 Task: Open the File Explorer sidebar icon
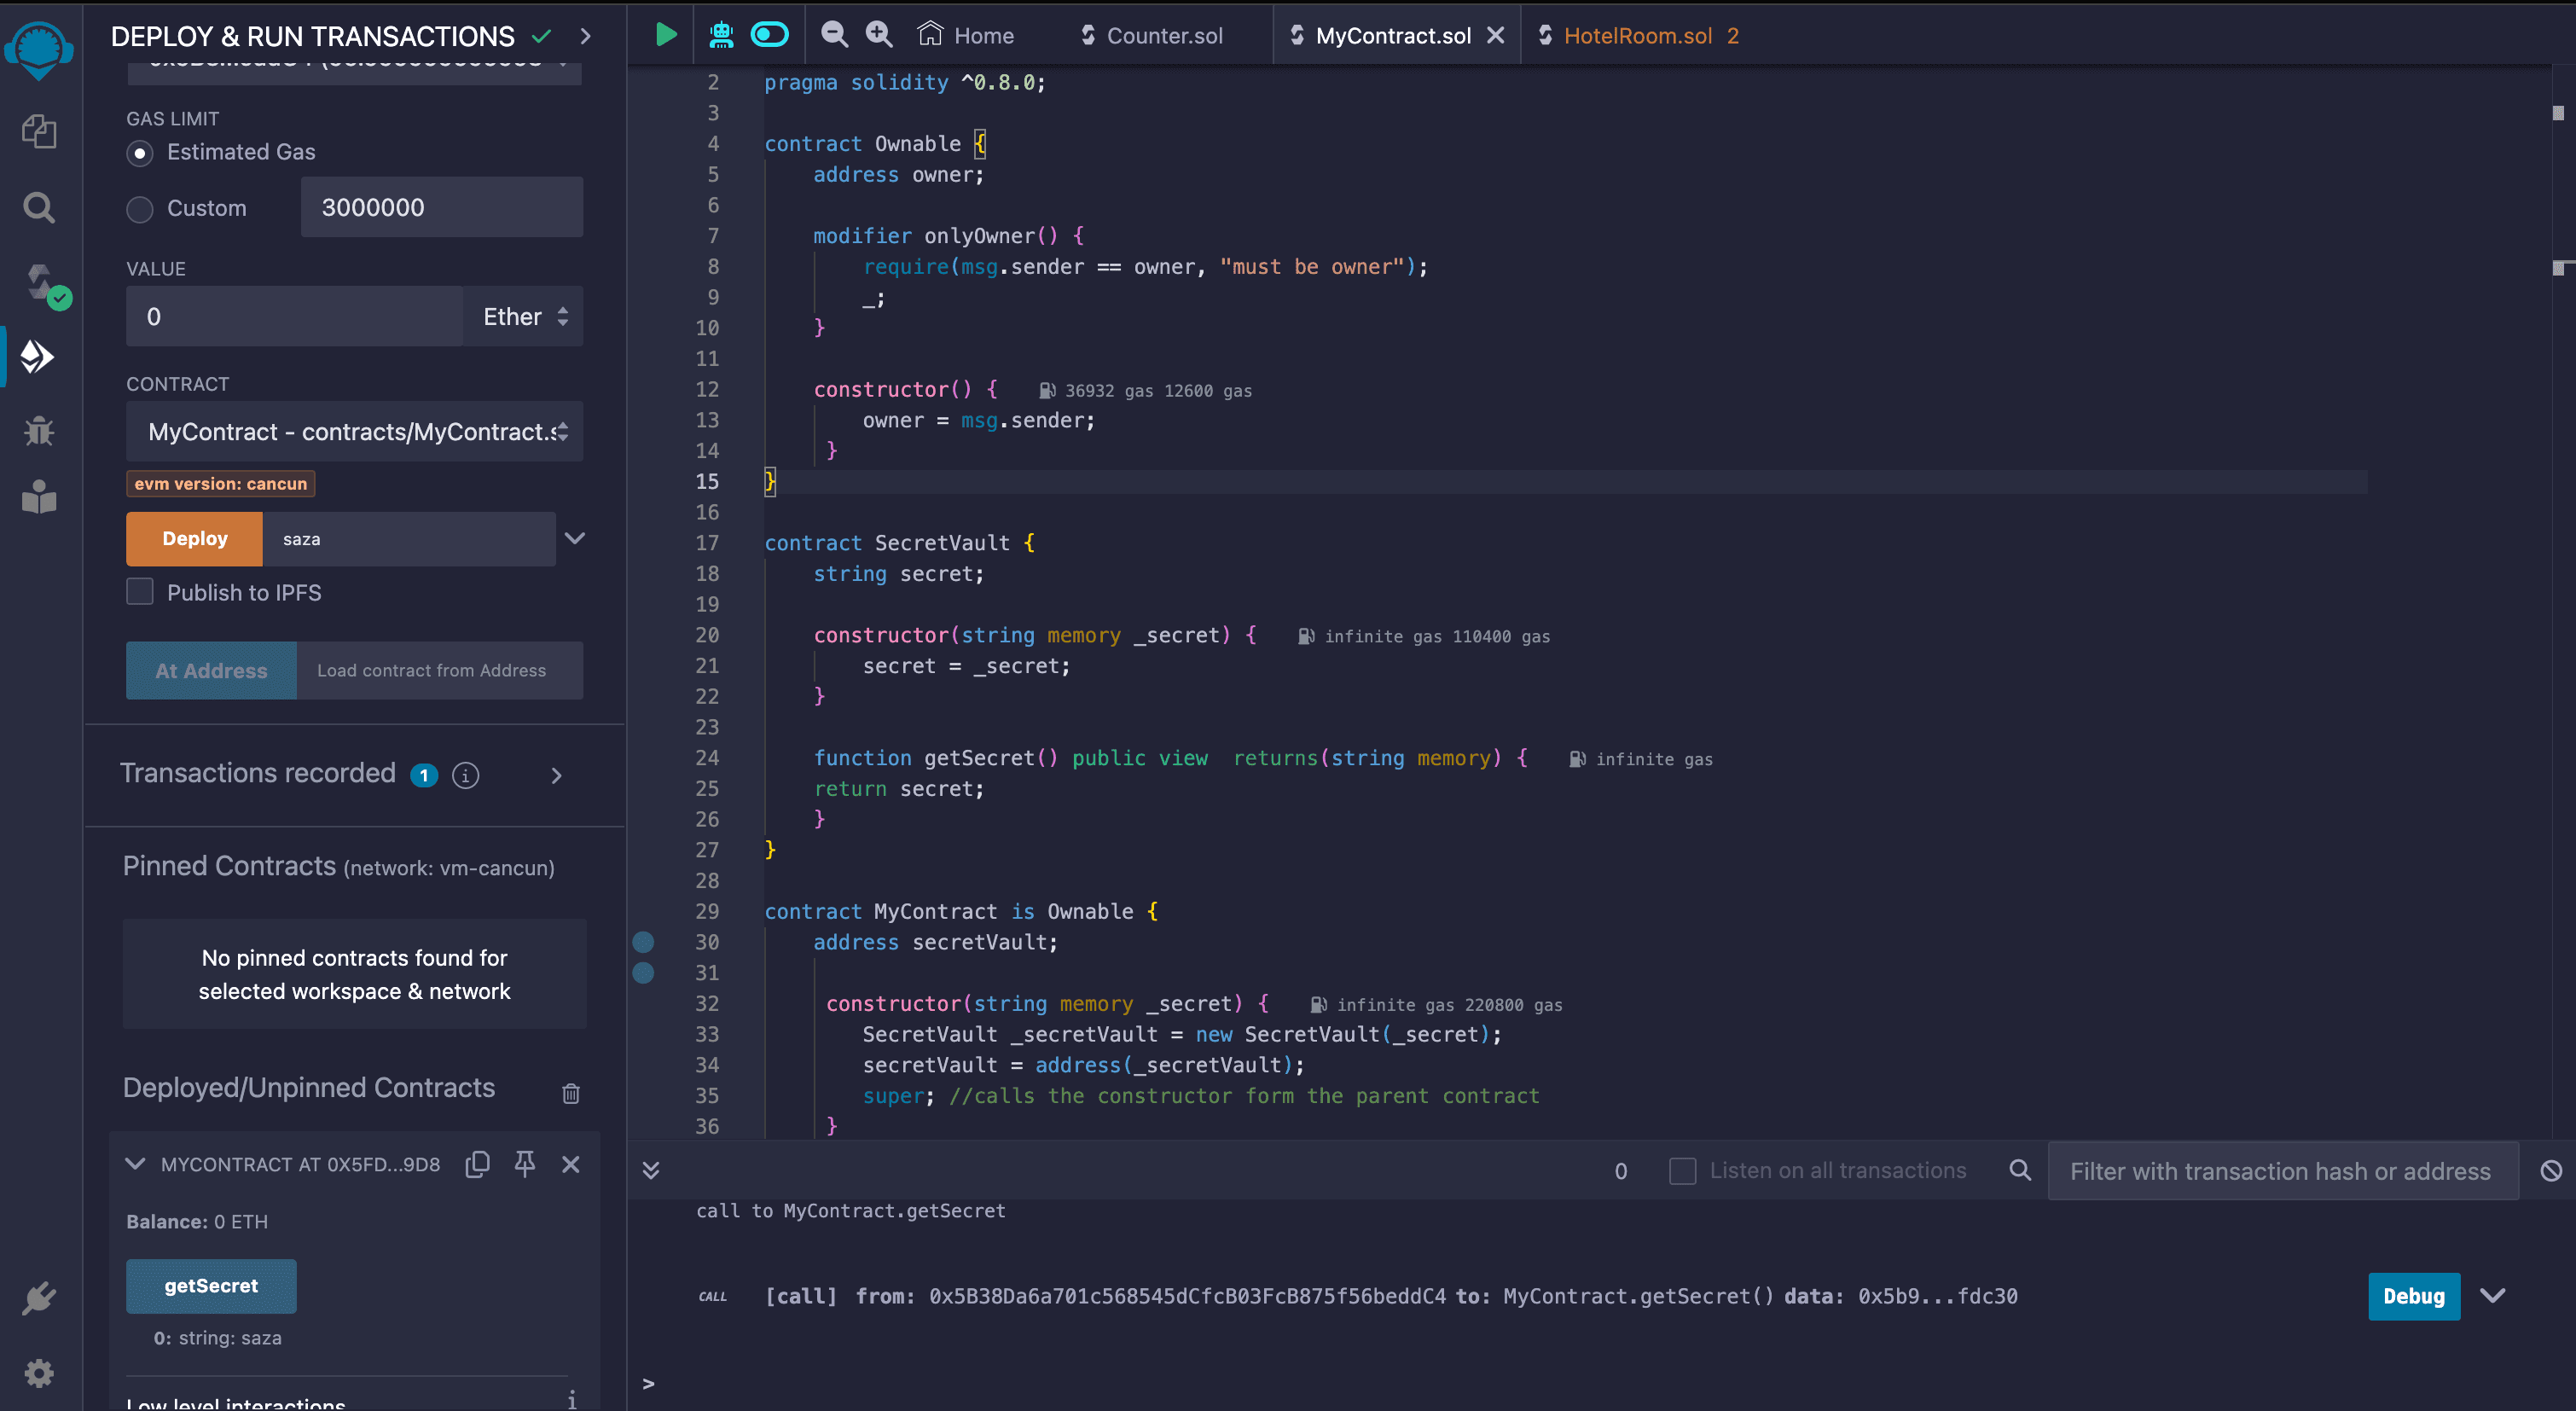click(39, 131)
